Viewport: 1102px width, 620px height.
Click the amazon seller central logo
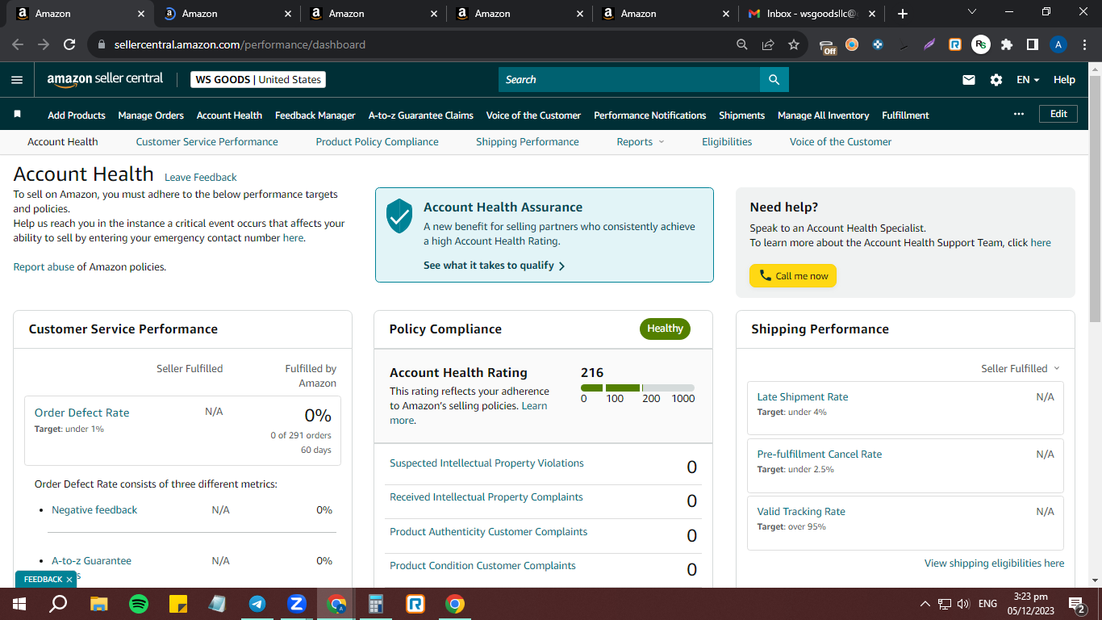coord(105,79)
